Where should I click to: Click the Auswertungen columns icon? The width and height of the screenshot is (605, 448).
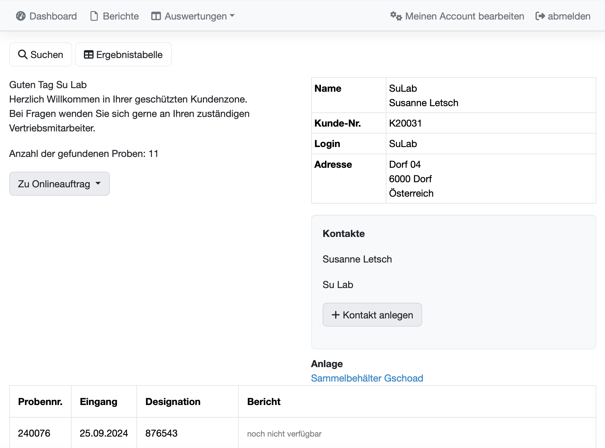156,16
